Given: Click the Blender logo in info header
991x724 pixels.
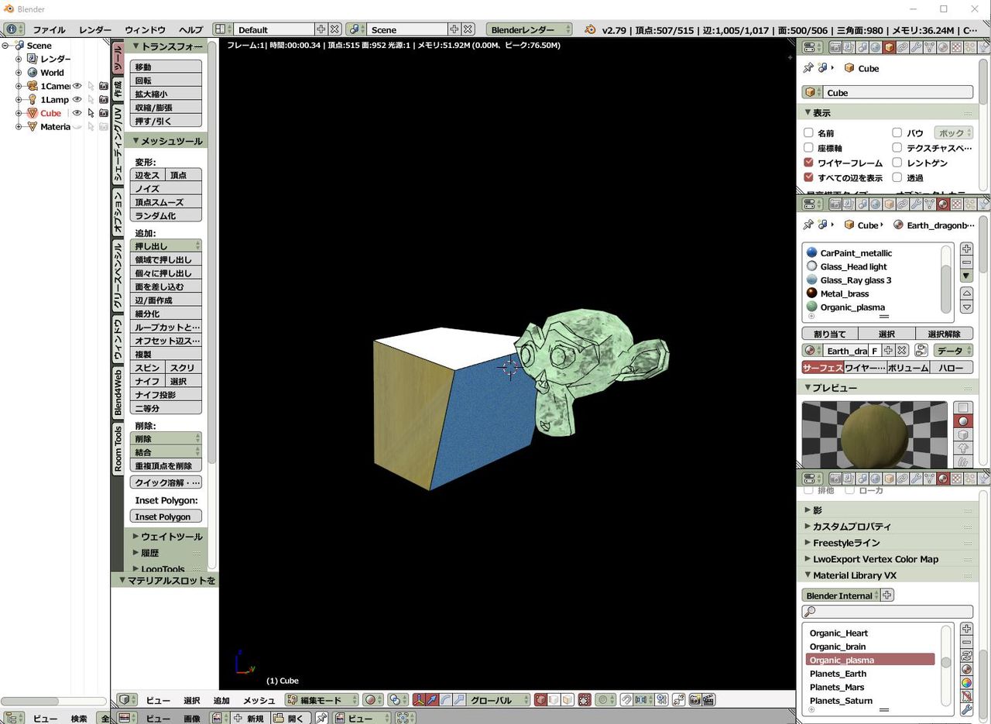Looking at the screenshot, I should [x=591, y=29].
